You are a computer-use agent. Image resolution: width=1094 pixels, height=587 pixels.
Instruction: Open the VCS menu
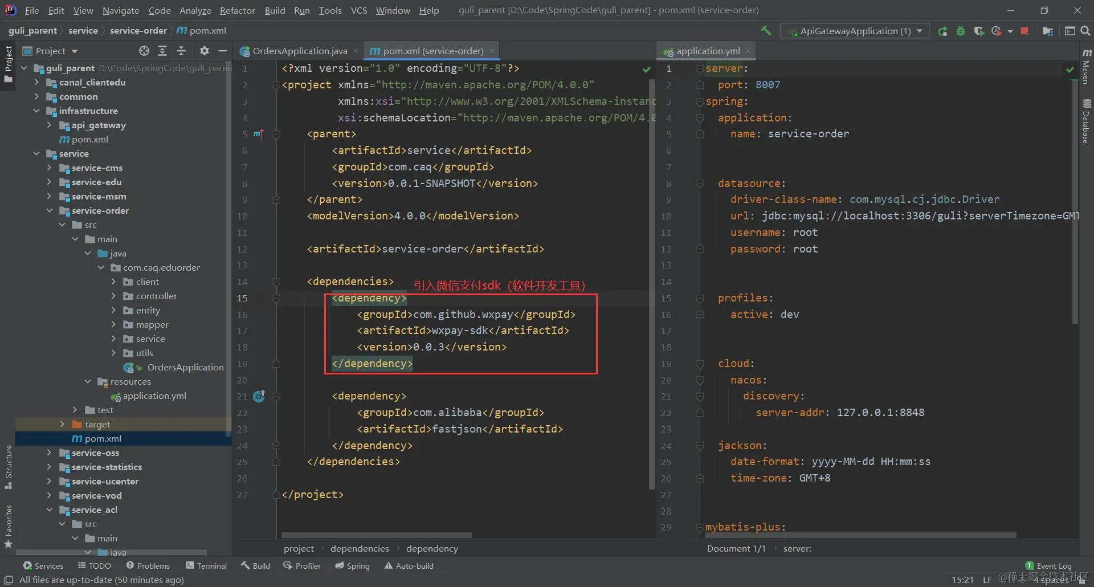359,10
